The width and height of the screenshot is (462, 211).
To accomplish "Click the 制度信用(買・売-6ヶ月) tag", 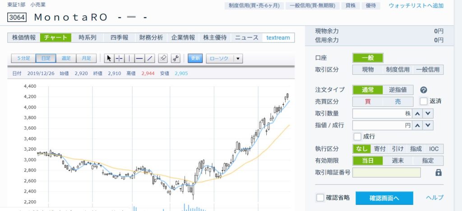I will [x=254, y=5].
